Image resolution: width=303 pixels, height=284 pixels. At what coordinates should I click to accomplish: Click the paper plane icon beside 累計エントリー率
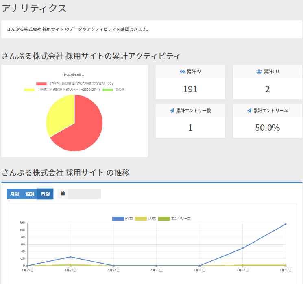click(x=249, y=111)
